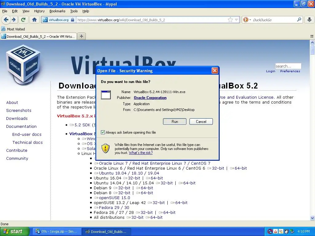315x236 pixels.
Task: Open URL history dropdown arrow
Action: click(237, 20)
